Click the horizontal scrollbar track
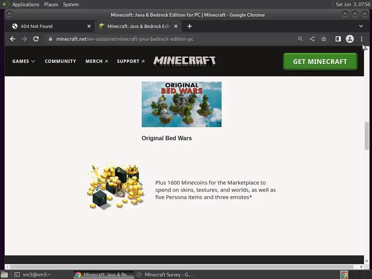The width and height of the screenshot is (372, 279). (x=182, y=267)
